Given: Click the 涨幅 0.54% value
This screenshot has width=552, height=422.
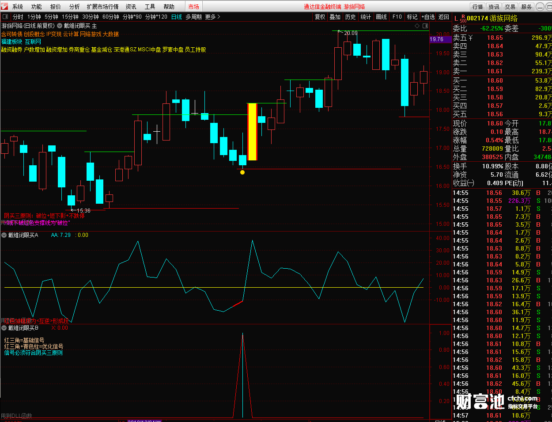Looking at the screenshot, I should pos(495,140).
